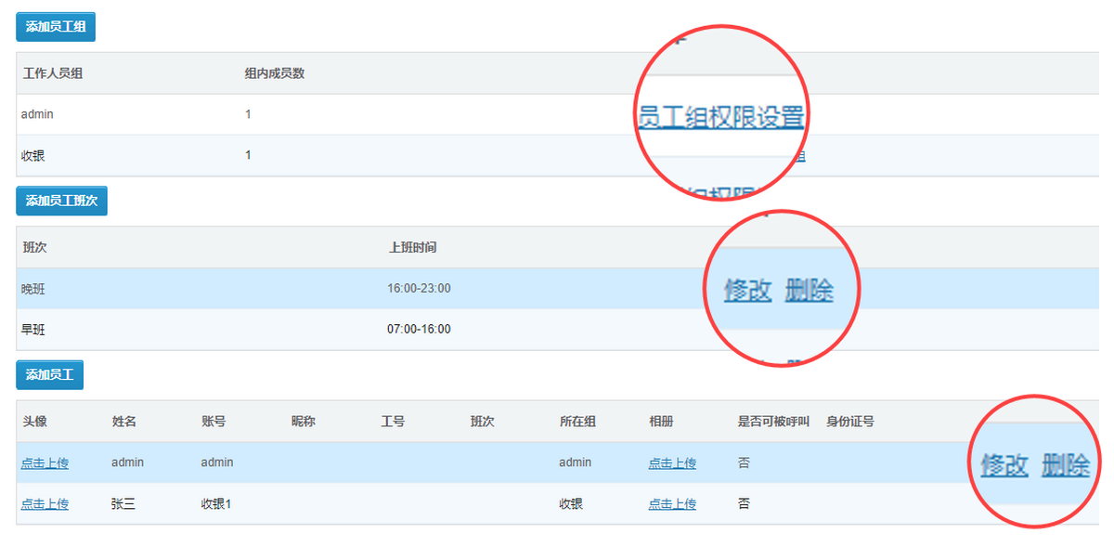
Task: Click the 身份证号 column header
Action: click(850, 422)
